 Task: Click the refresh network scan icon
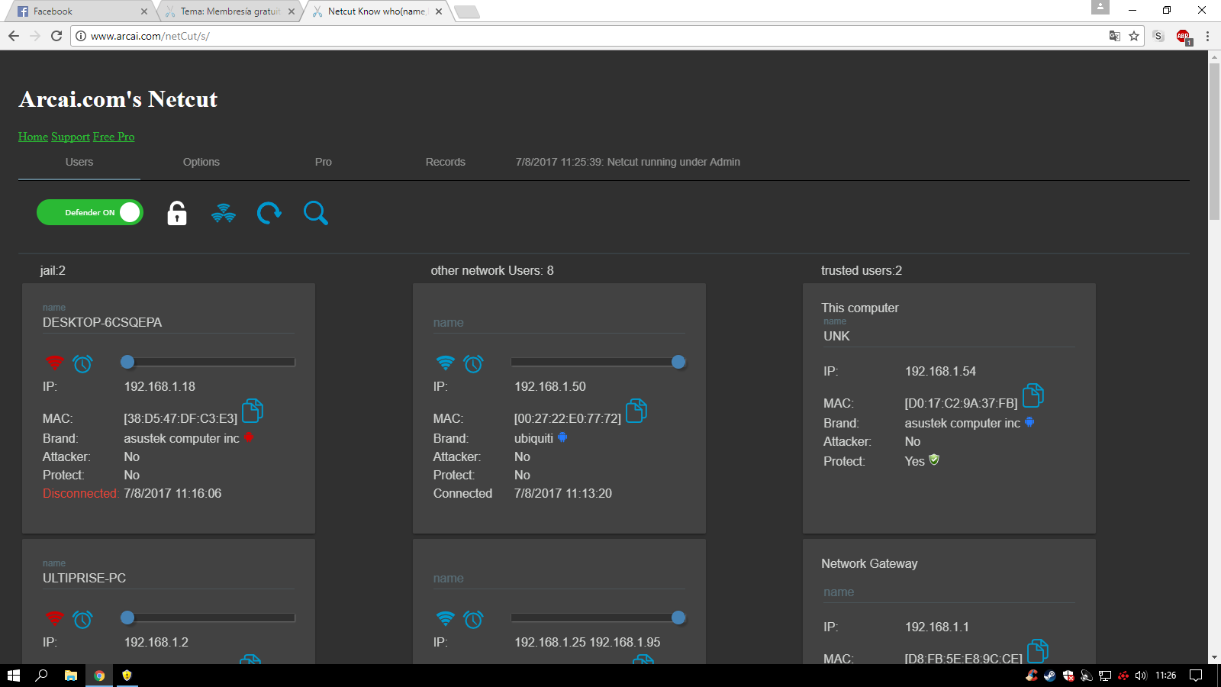[x=269, y=213]
